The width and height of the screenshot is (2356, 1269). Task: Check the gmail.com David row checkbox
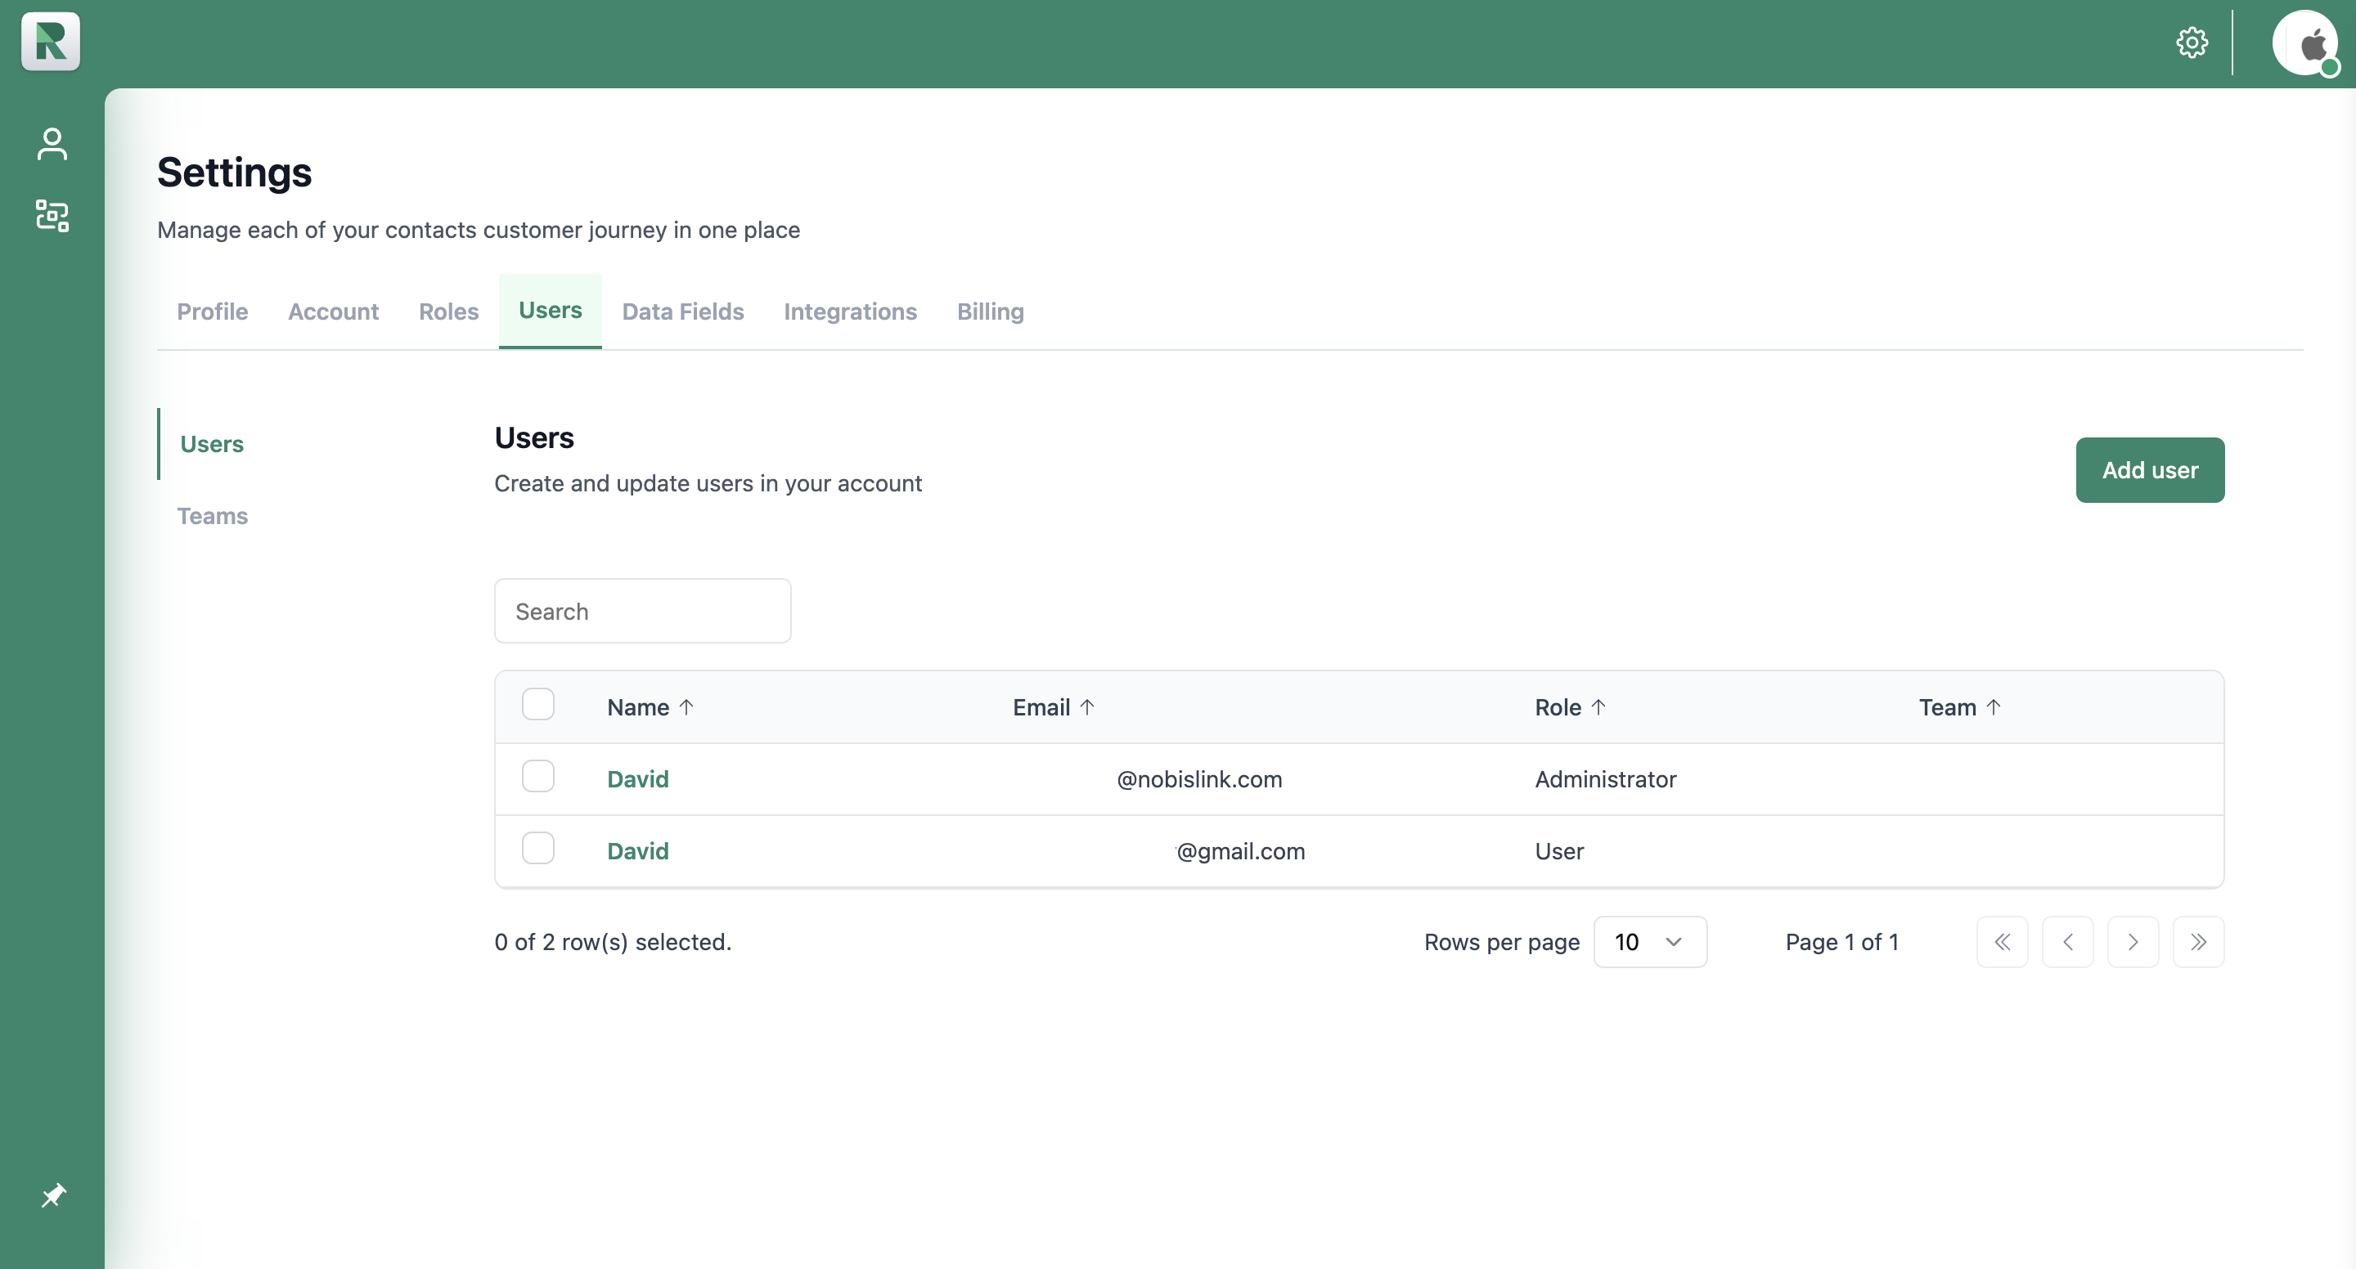point(537,849)
